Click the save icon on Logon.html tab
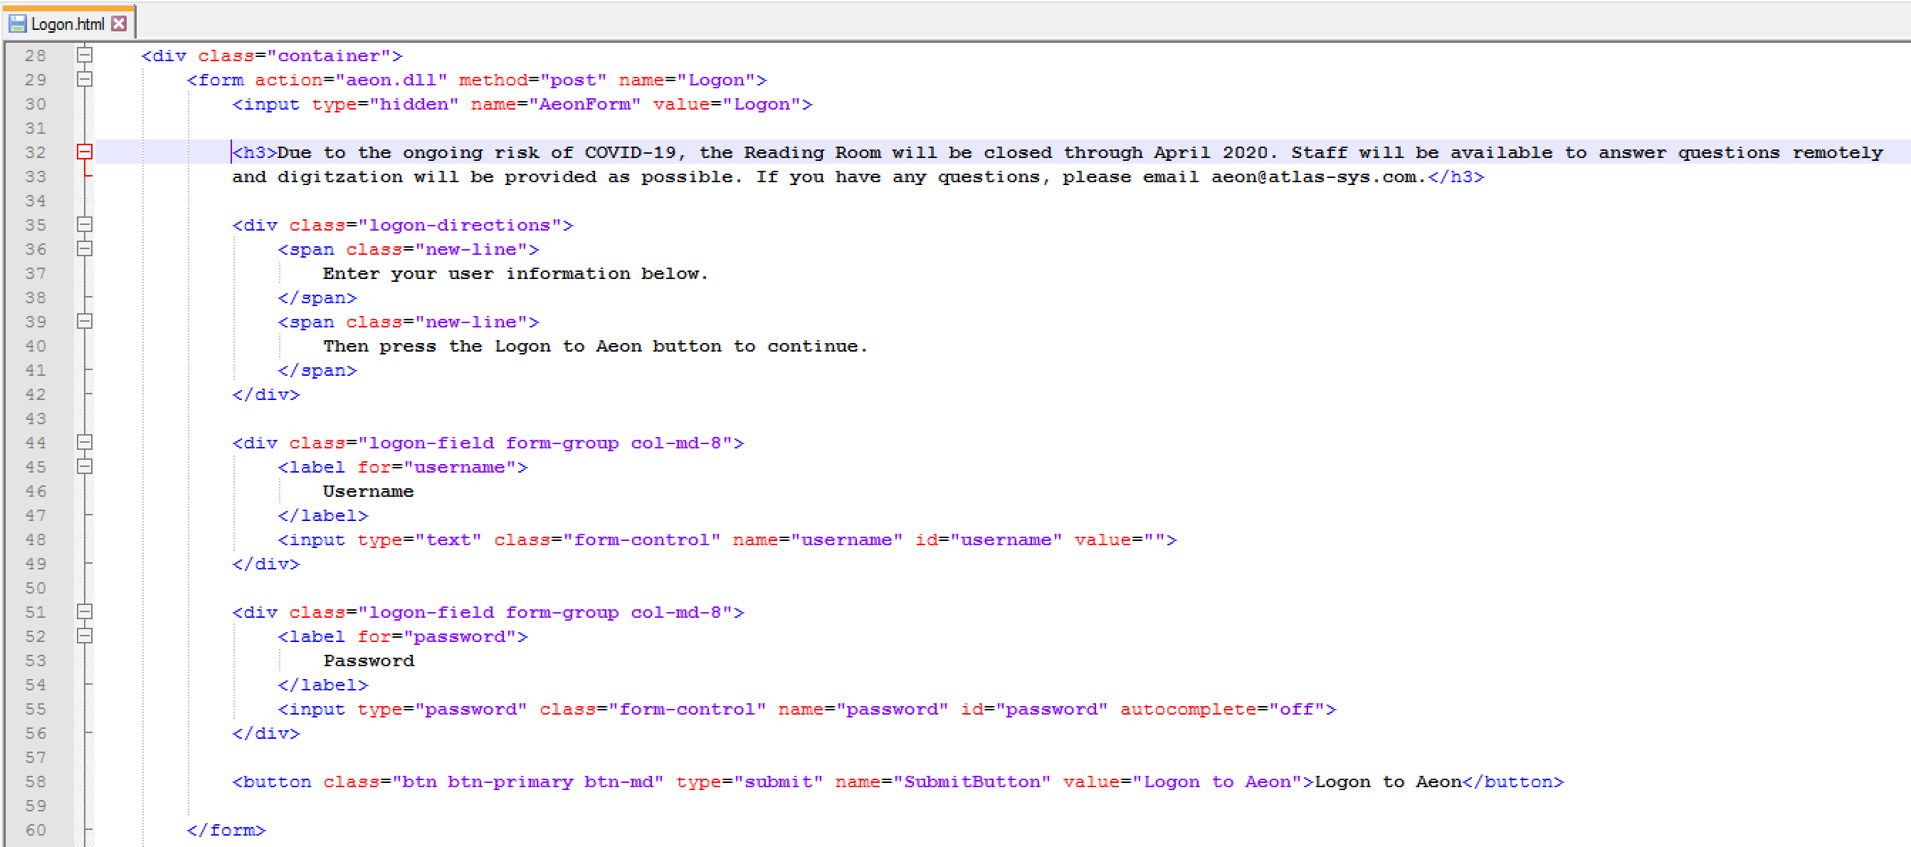This screenshot has width=1911, height=847. (x=17, y=23)
